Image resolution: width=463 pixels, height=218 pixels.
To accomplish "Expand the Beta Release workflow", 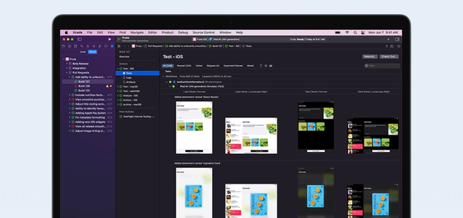I will (67, 63).
